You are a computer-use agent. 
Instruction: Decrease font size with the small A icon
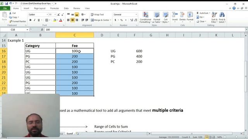(62, 15)
